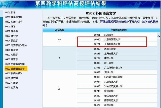Viewport: 161px width, 108px height.
Task: Select highlighted 0502 外国语言文学 item
Action: (x=16, y=69)
